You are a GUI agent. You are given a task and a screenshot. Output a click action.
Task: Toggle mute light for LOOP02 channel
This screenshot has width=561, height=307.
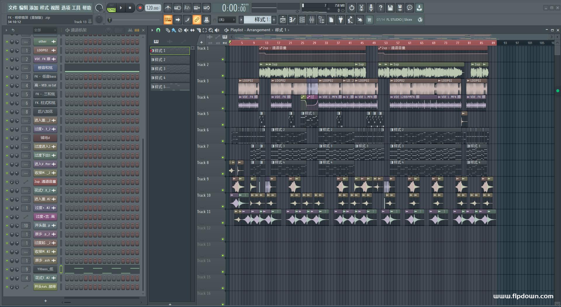point(7,50)
